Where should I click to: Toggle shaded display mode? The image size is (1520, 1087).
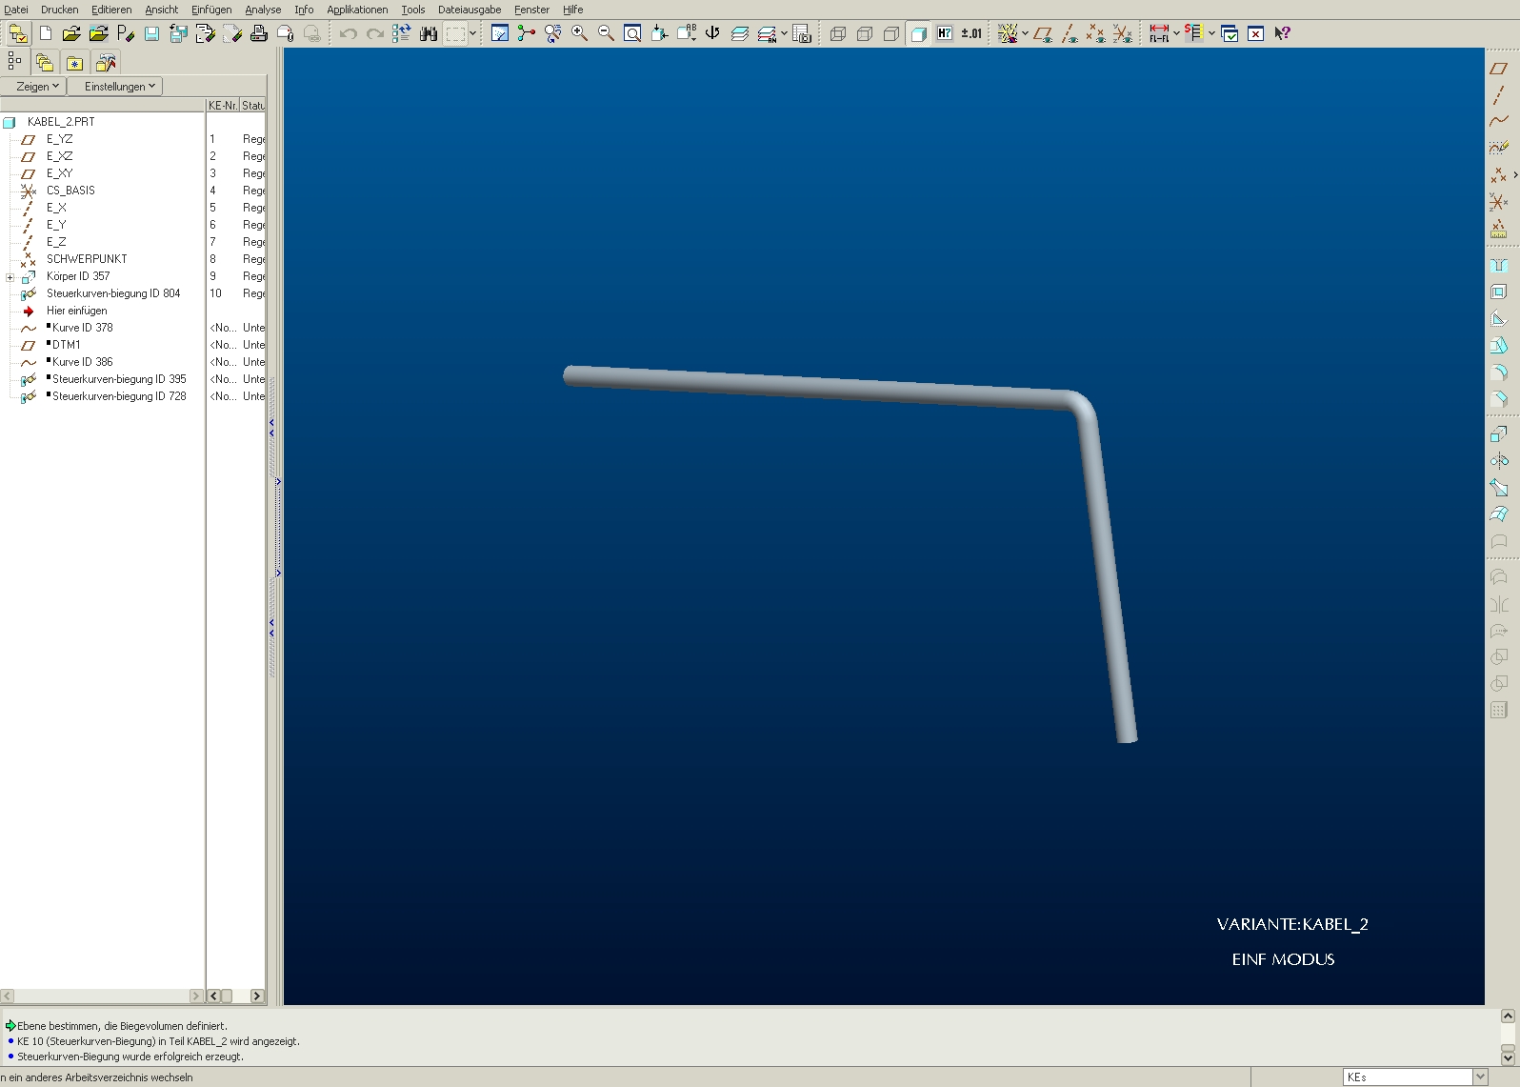tap(918, 33)
